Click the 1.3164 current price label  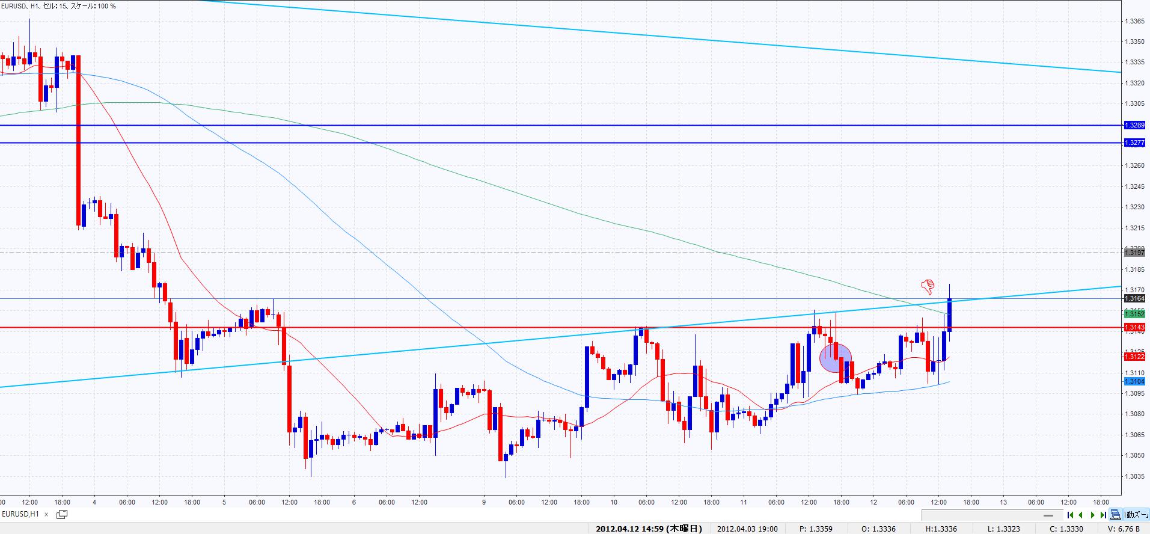tap(1134, 298)
